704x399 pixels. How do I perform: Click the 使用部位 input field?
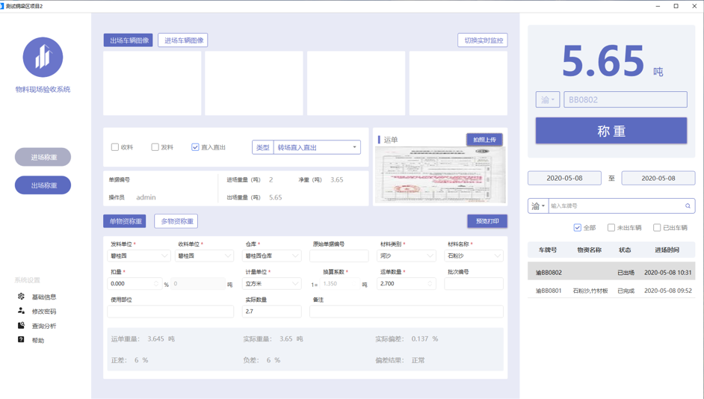170,312
